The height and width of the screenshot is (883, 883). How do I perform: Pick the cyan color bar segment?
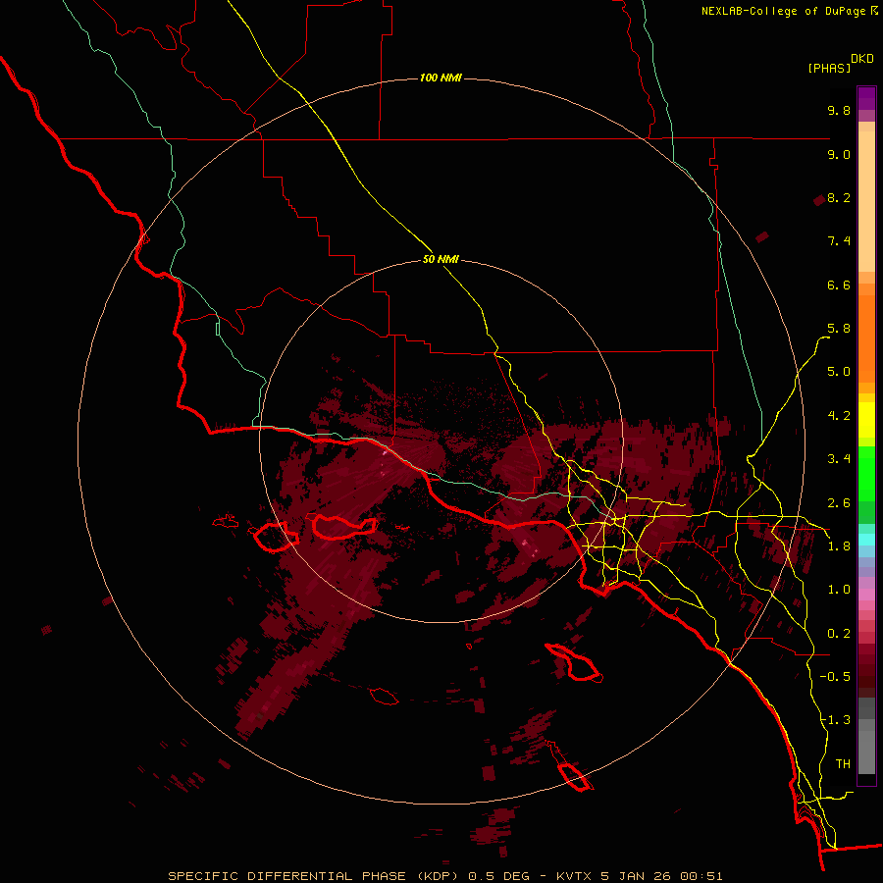866,539
